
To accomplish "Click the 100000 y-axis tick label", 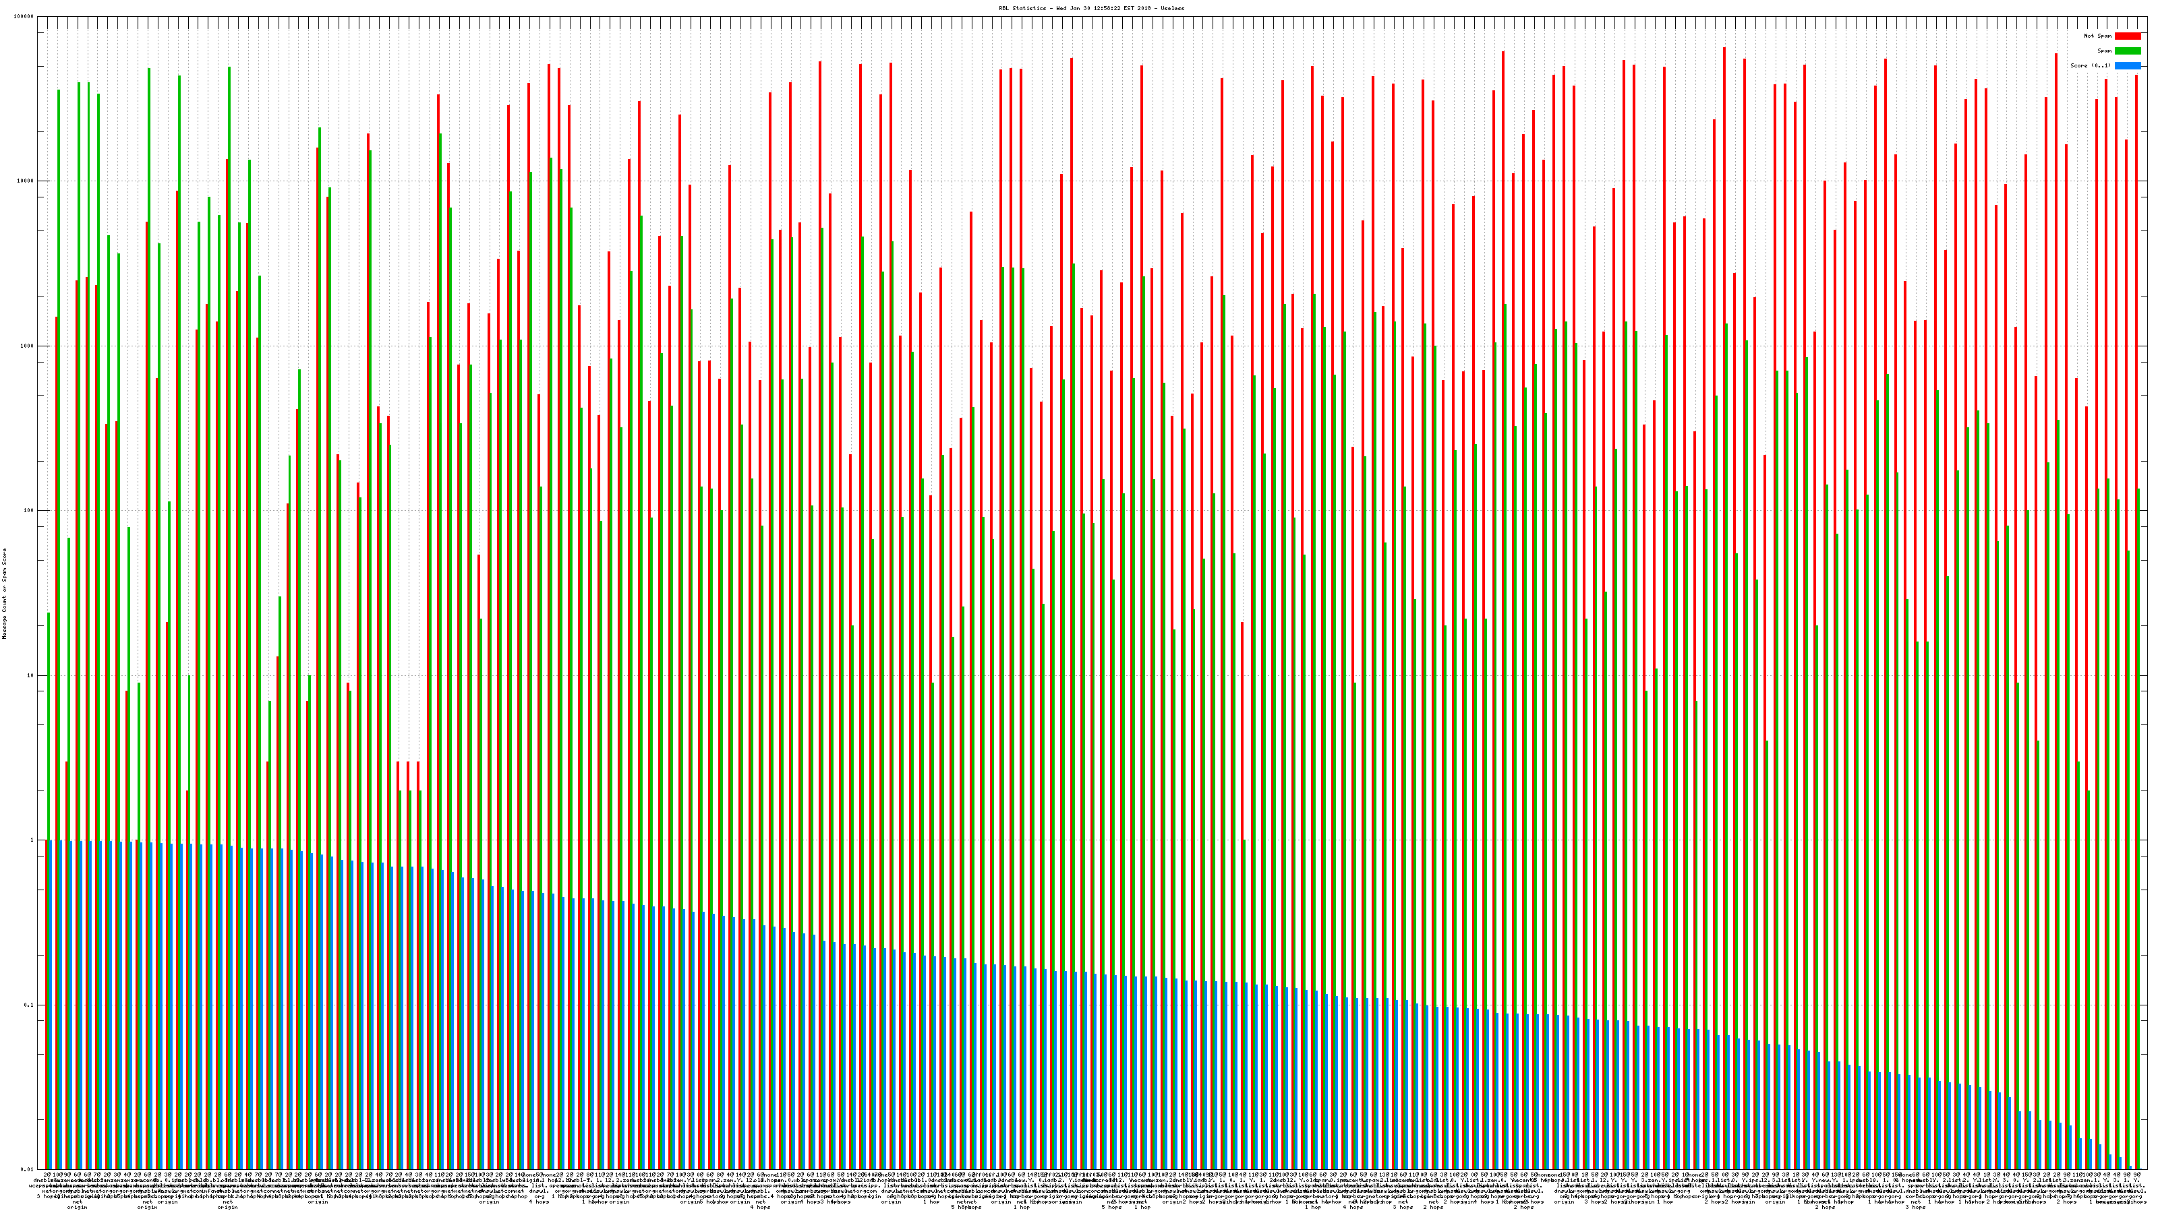I will pyautogui.click(x=24, y=17).
